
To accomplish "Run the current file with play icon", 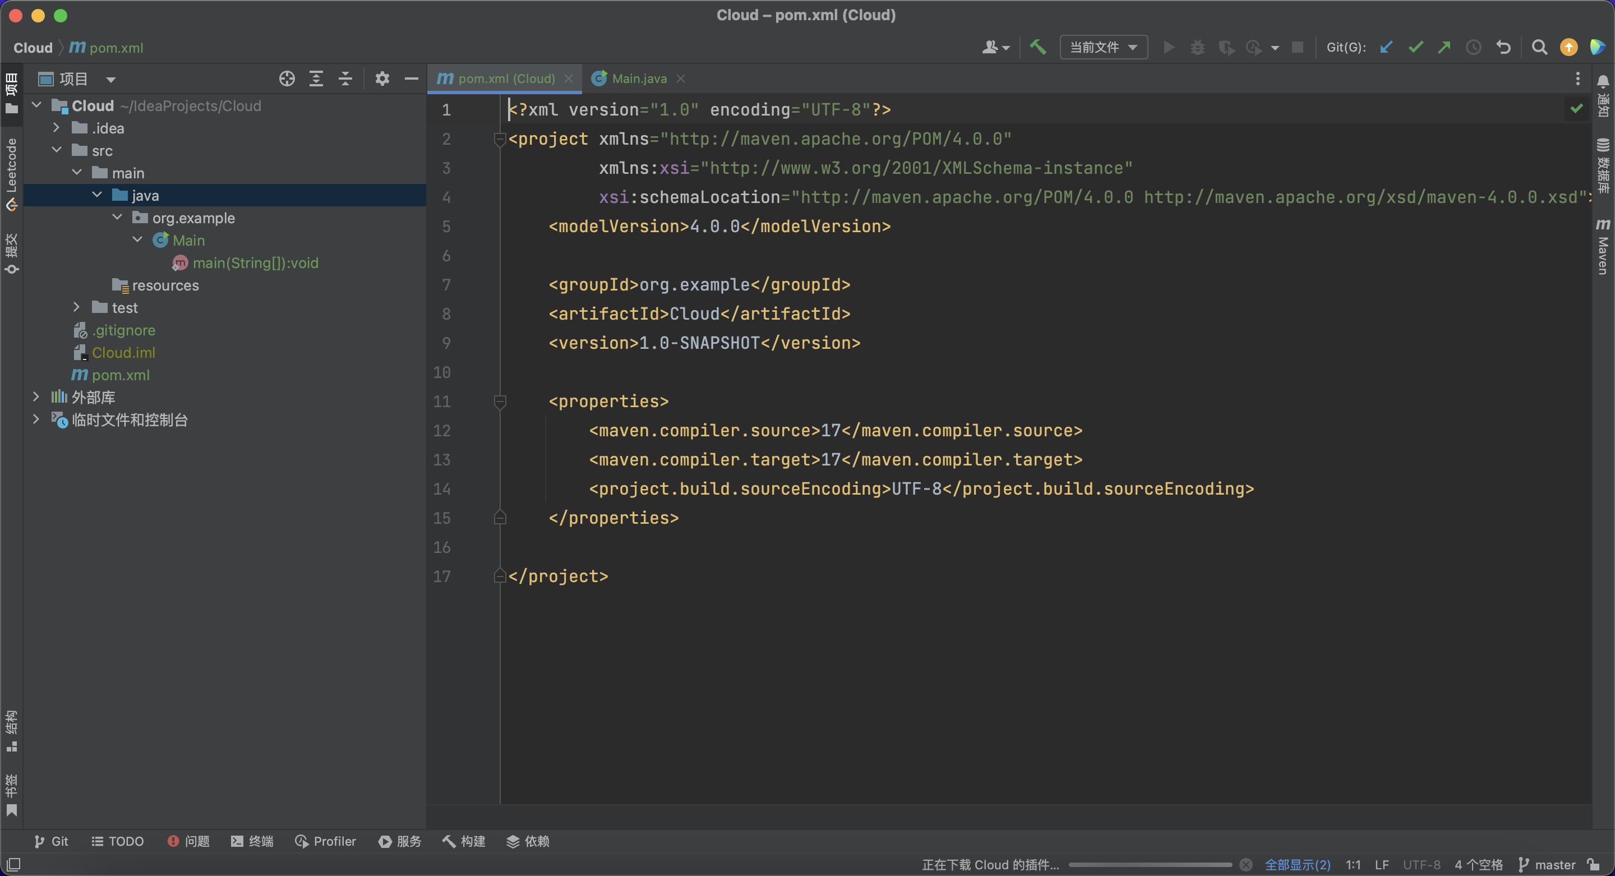I will (x=1169, y=47).
